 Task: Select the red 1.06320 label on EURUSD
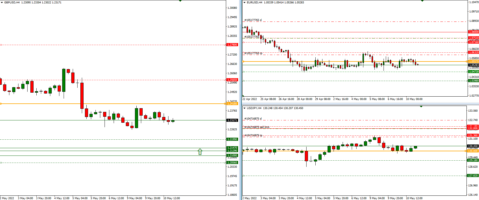(x=474, y=52)
